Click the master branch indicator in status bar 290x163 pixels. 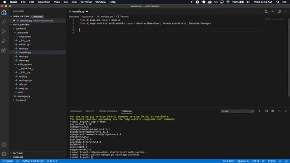[x=8, y=161]
